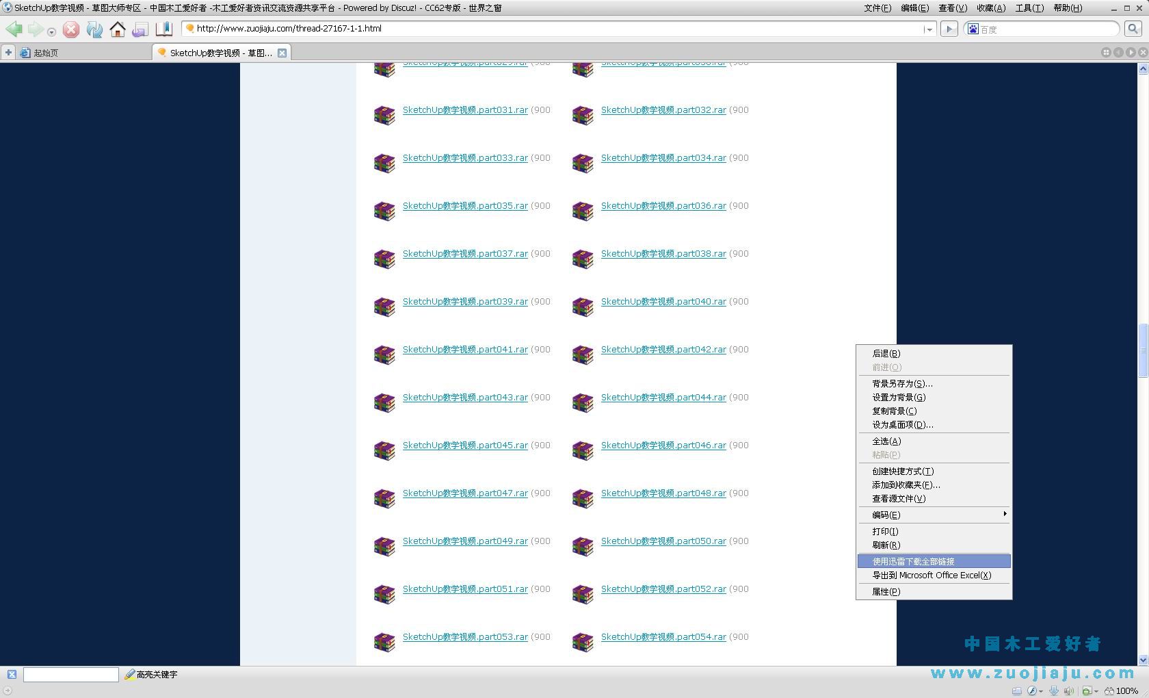
Task: Choose 刷新(R) in context menu
Action: coord(934,545)
